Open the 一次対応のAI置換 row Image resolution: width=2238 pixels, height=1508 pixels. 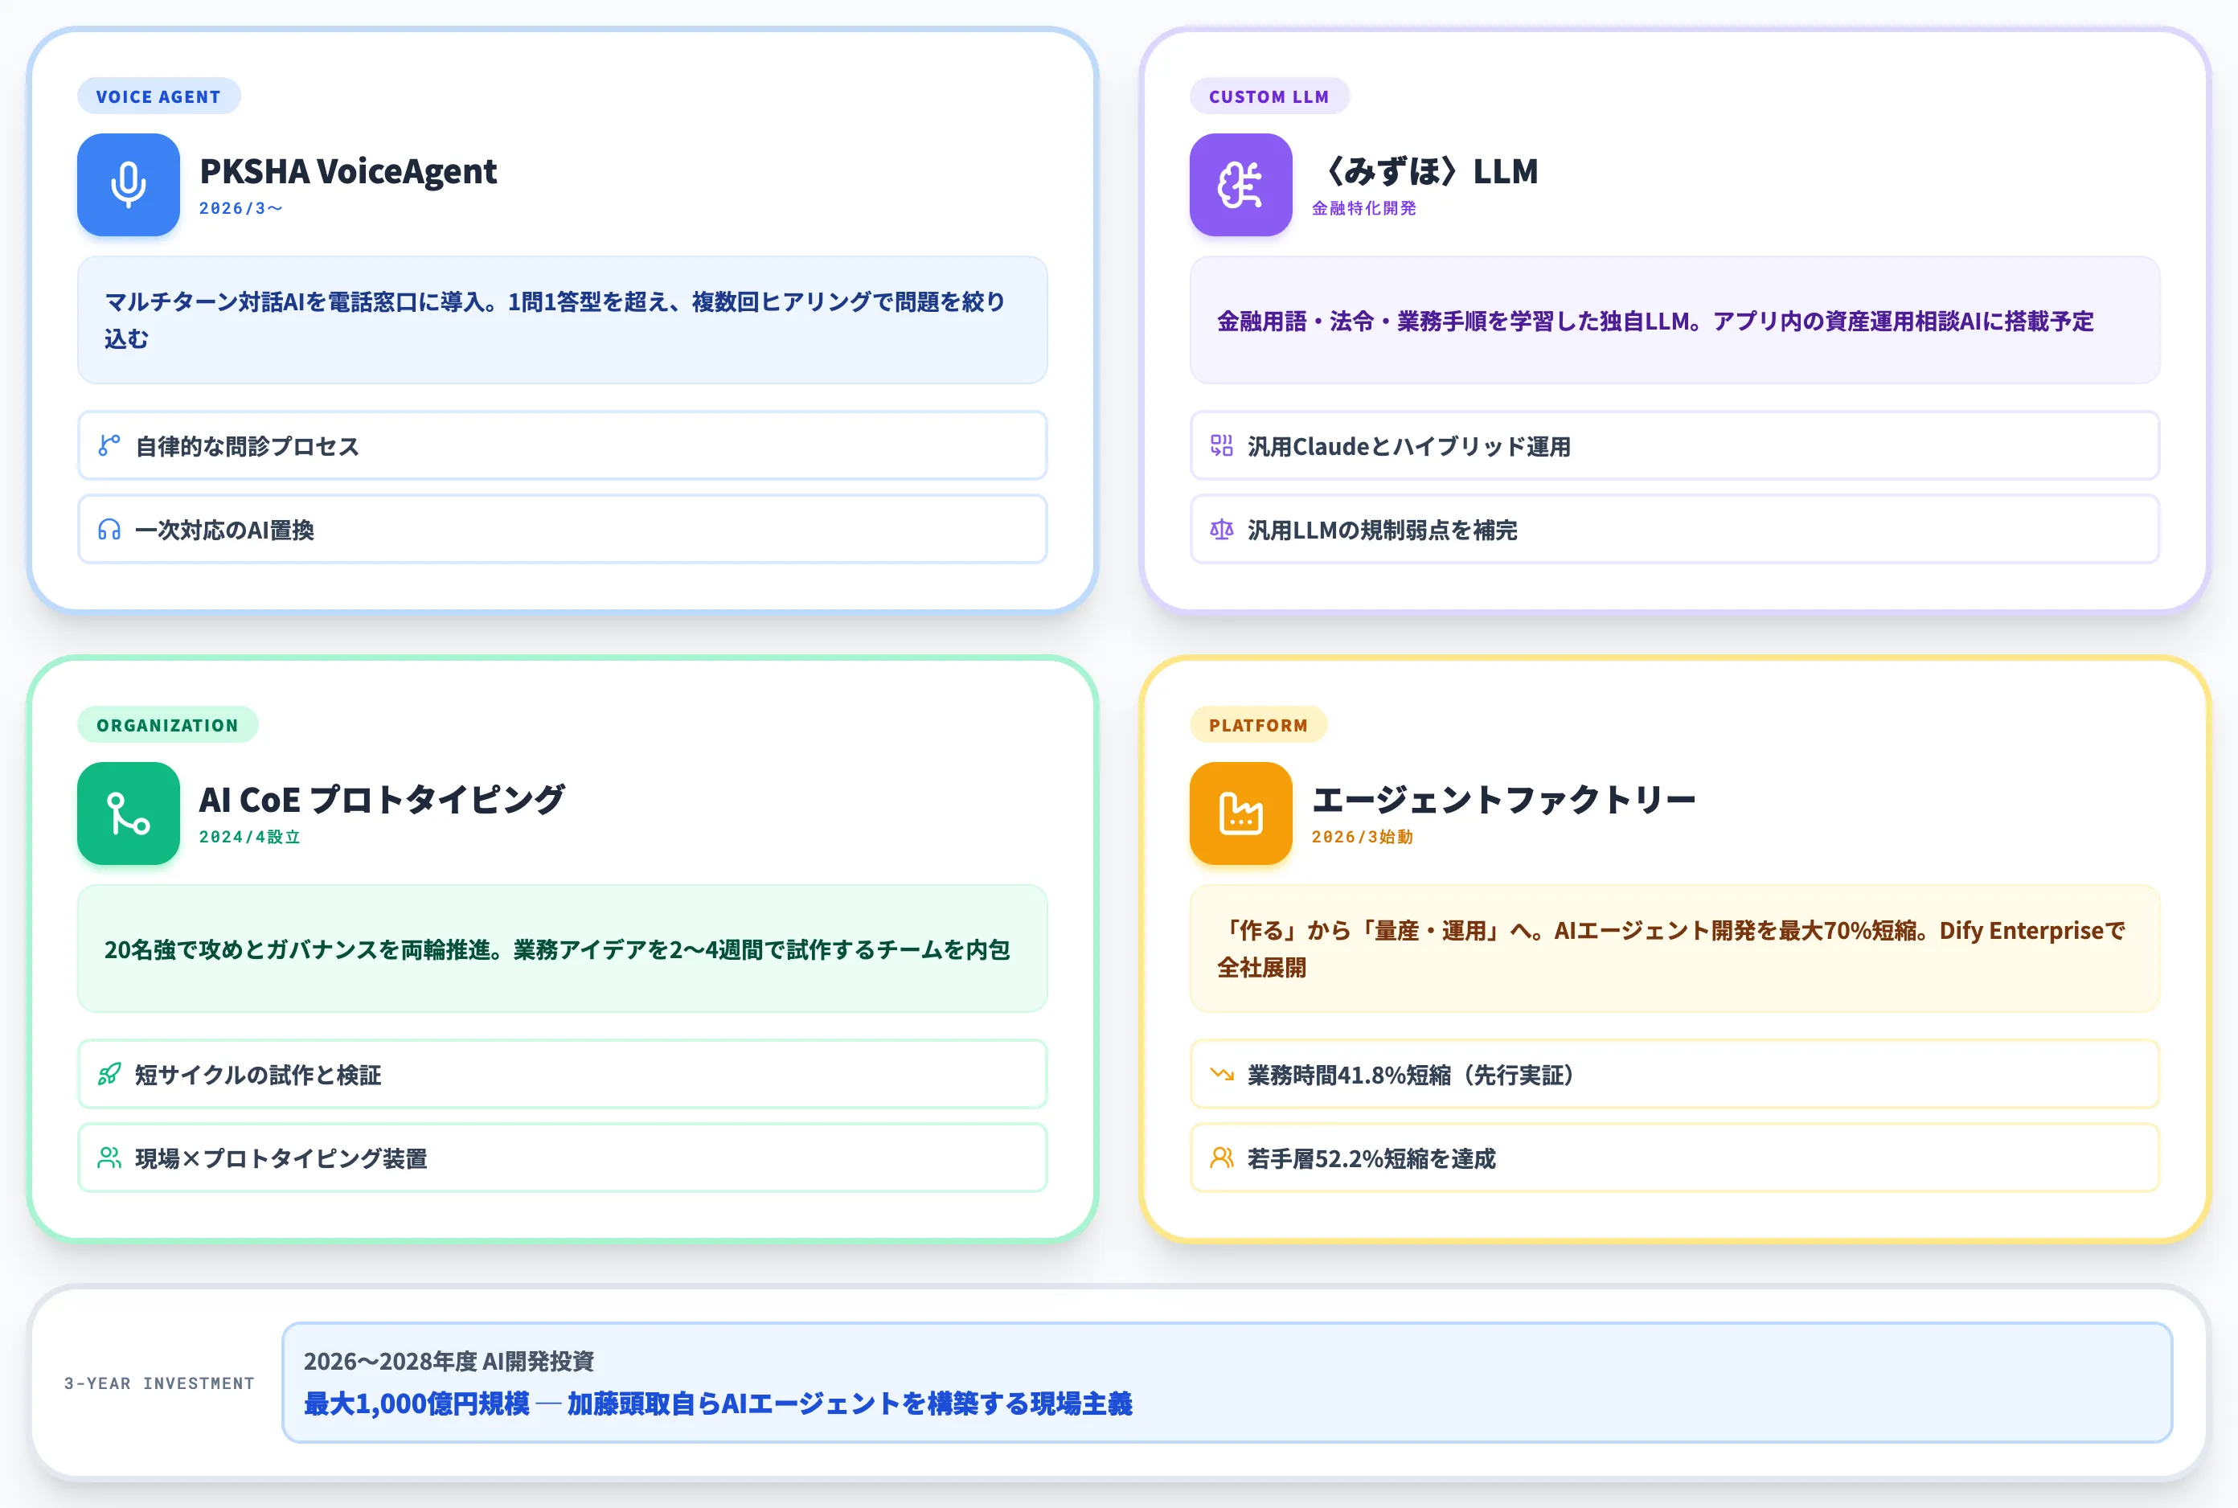[563, 529]
